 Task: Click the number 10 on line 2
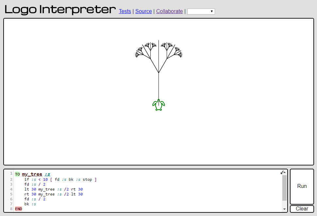click(45, 179)
